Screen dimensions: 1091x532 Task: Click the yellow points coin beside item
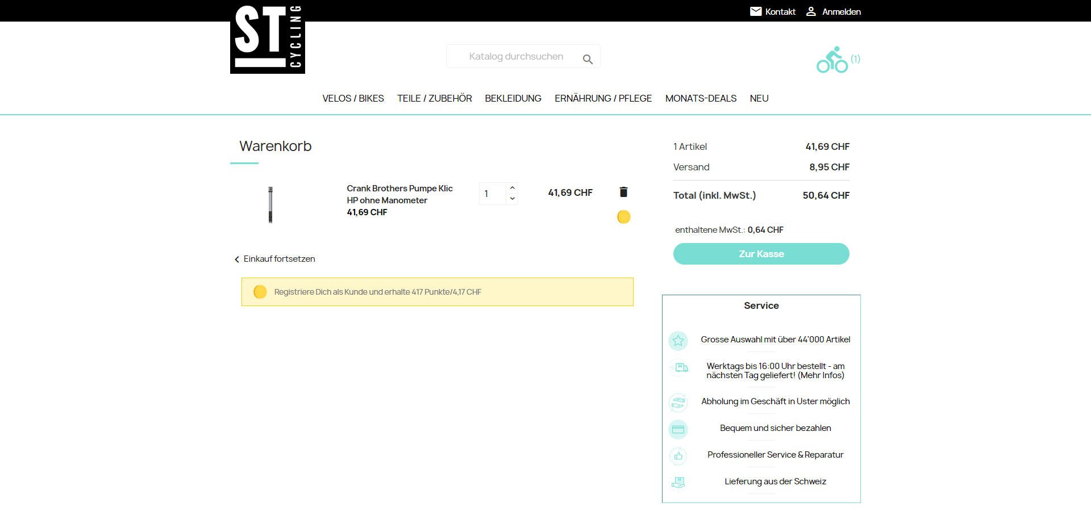click(623, 217)
